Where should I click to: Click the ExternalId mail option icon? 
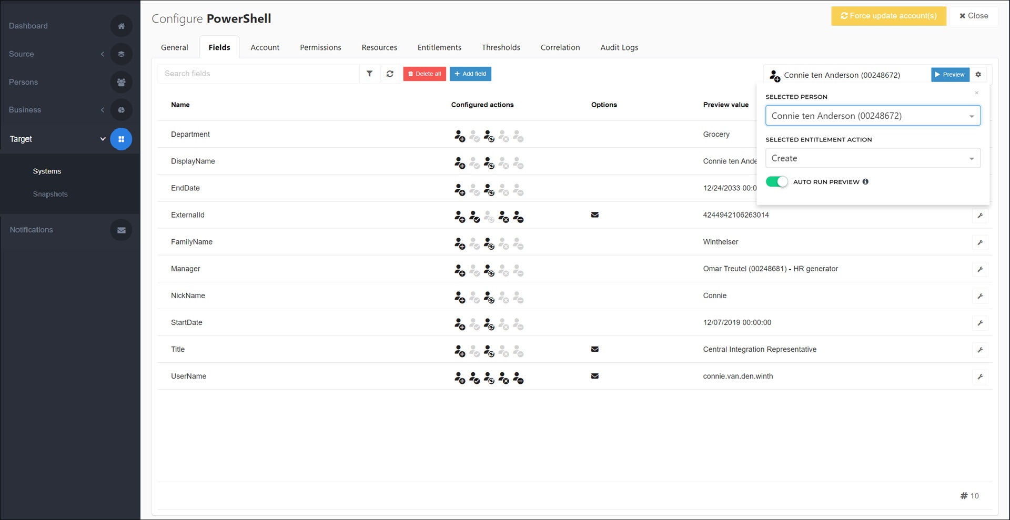tap(595, 215)
